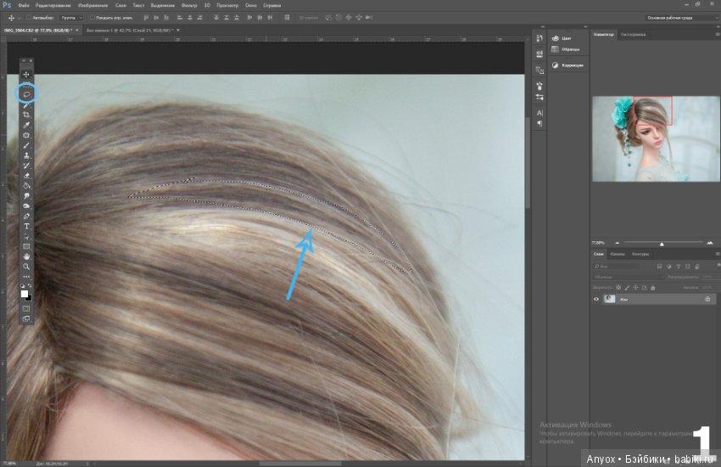The height and width of the screenshot is (467, 721).
Task: Enable Show Transform Controls checkbox
Action: 92,18
